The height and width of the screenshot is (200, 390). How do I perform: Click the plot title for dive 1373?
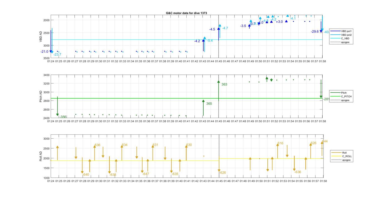click(x=186, y=13)
